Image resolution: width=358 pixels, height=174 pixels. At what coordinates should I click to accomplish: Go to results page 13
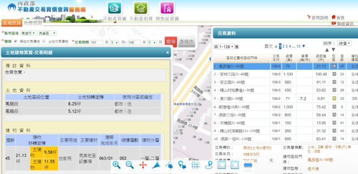pos(298,47)
